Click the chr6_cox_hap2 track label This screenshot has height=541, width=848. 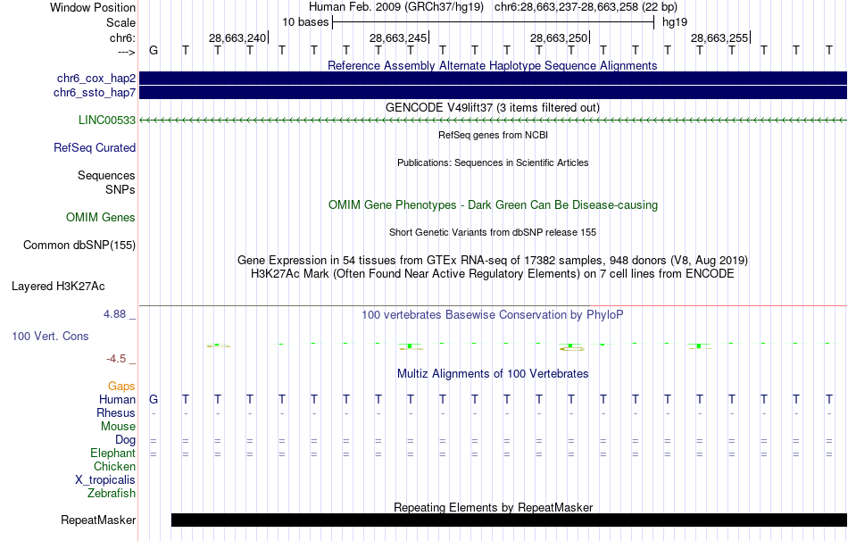coord(96,79)
